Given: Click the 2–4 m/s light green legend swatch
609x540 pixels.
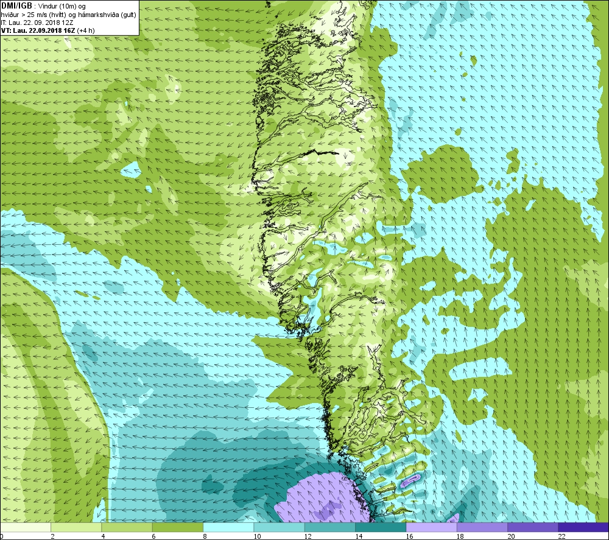Looking at the screenshot, I should [x=76, y=527].
